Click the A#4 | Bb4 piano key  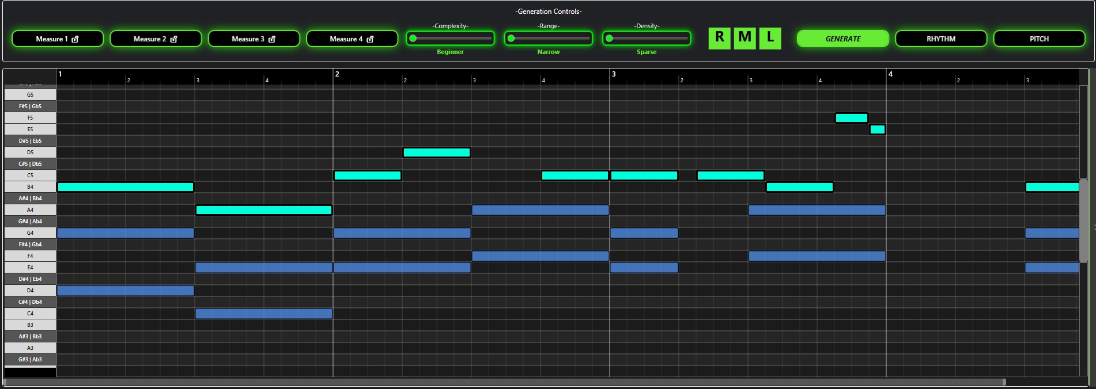(30, 198)
